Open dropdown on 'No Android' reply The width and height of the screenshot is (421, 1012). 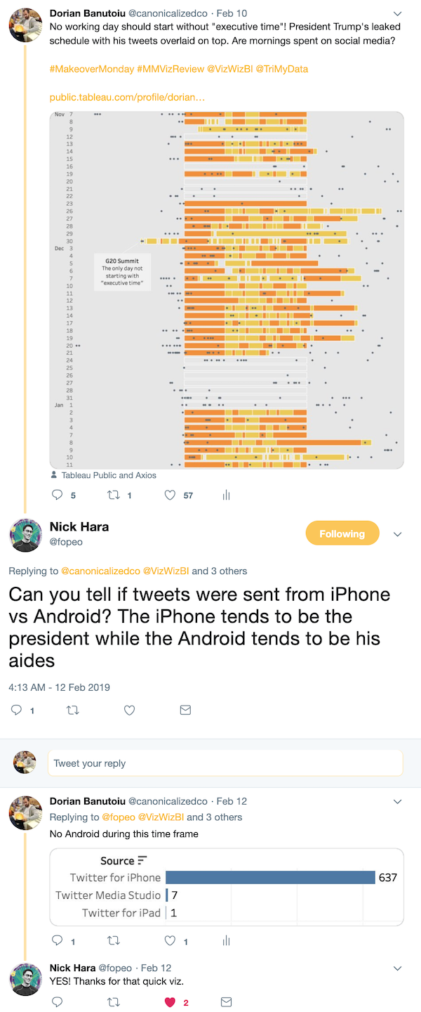tap(398, 802)
